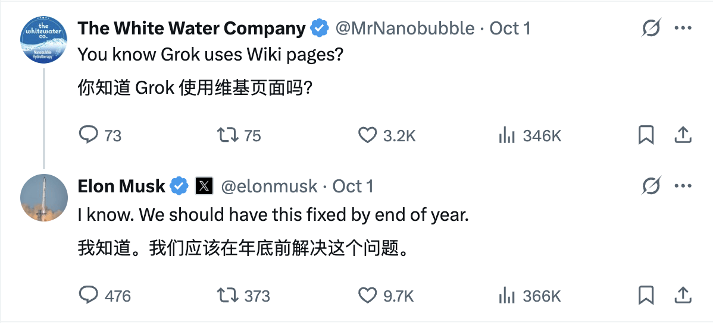The image size is (713, 323).
Task: Like The White Water Company tweet
Action: tap(367, 136)
